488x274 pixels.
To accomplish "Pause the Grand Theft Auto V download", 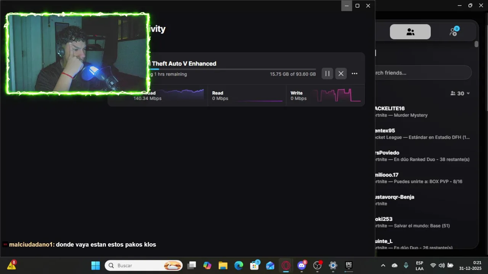I will [327, 73].
